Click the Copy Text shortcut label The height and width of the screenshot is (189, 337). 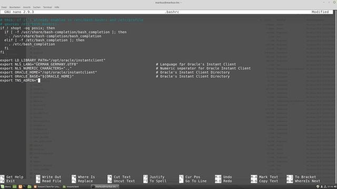coord(269,181)
